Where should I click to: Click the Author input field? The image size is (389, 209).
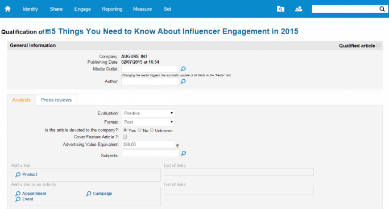(150, 81)
